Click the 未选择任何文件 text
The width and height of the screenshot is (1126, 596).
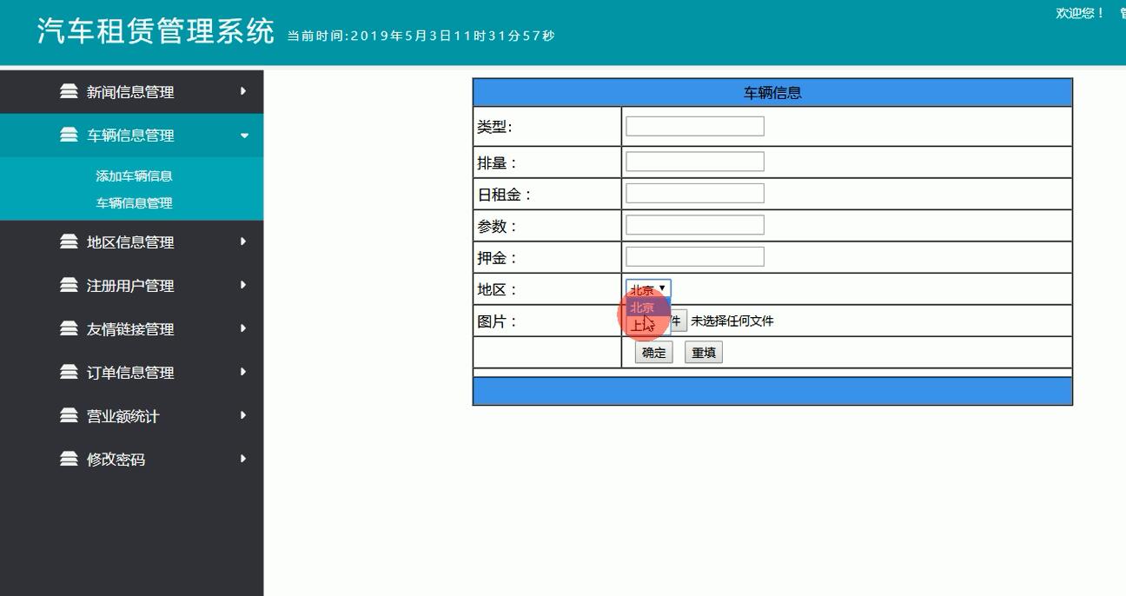[x=732, y=321]
